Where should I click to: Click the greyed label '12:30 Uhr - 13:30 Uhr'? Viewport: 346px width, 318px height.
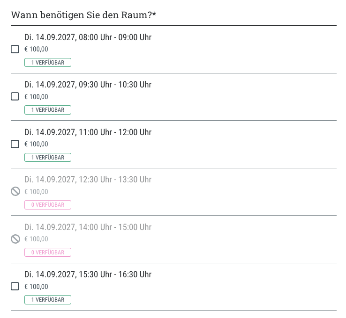115,180
